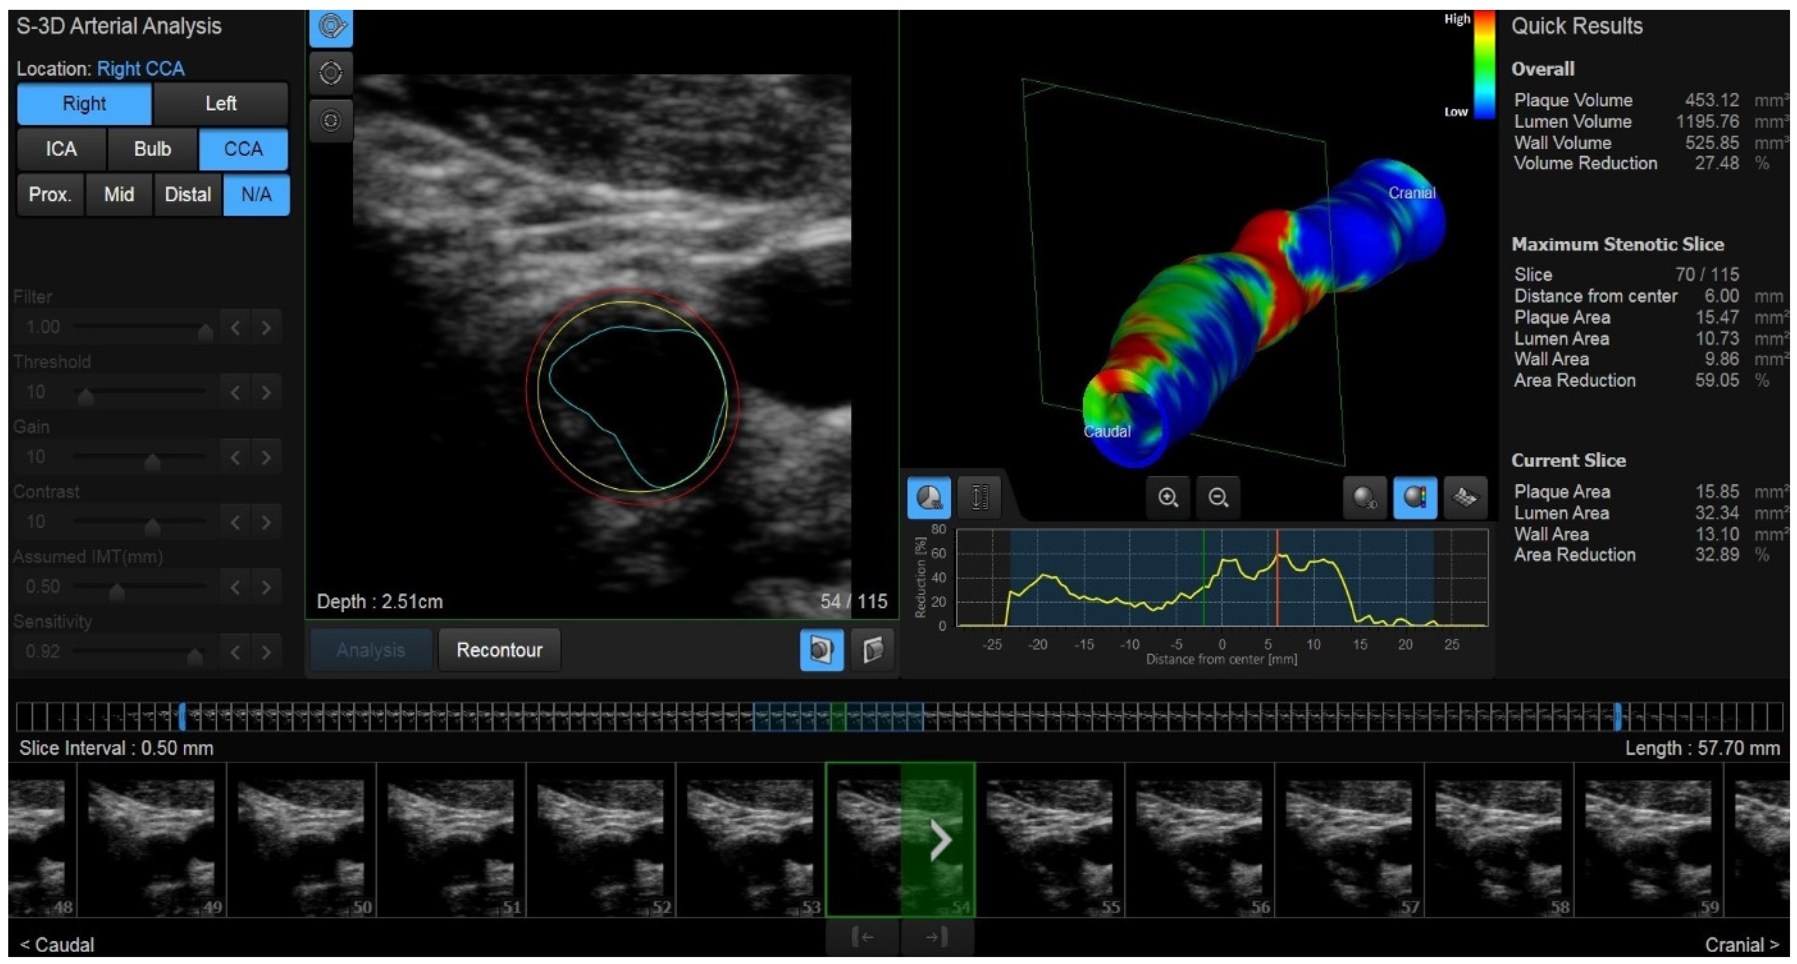Enable the Prox. segment option
This screenshot has width=1797, height=964.
[x=50, y=195]
